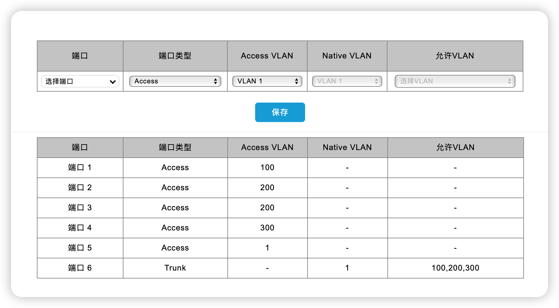This screenshot has width=559, height=308.
Task: Select the 端口 1 row cell
Action: coord(80,168)
